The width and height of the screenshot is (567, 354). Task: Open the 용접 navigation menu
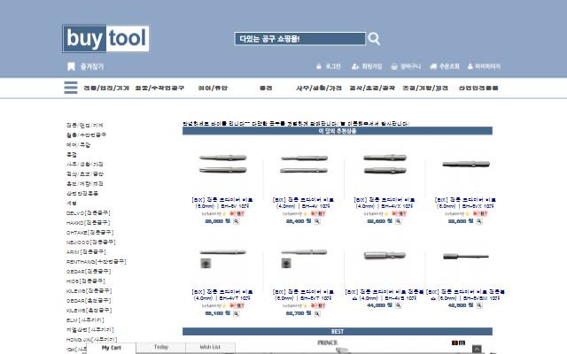266,88
